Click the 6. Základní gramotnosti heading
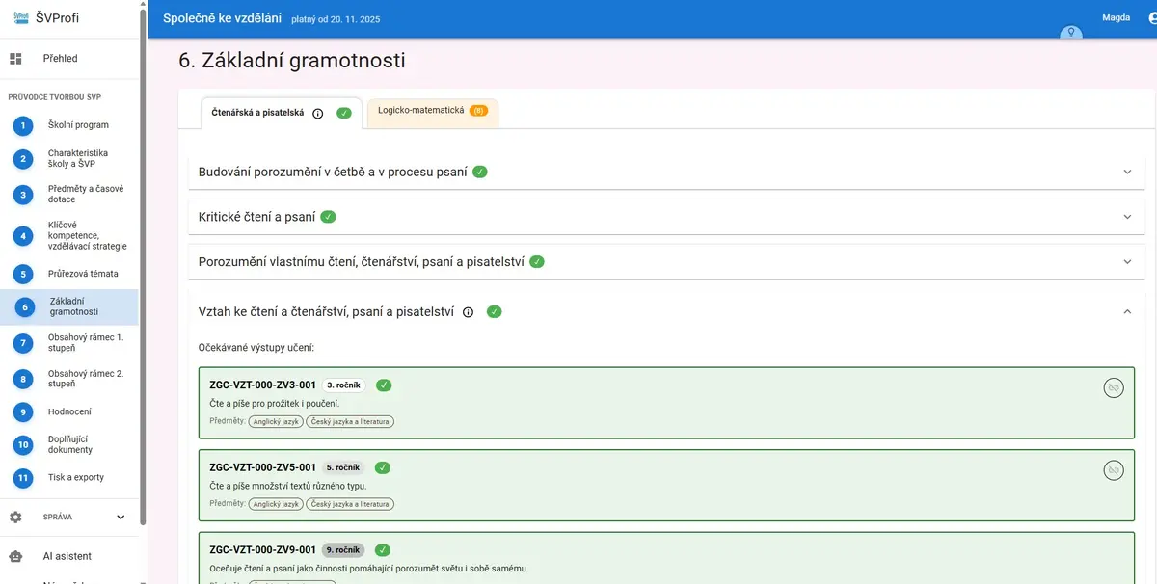Screen dimensions: 1157x584 pos(292,61)
